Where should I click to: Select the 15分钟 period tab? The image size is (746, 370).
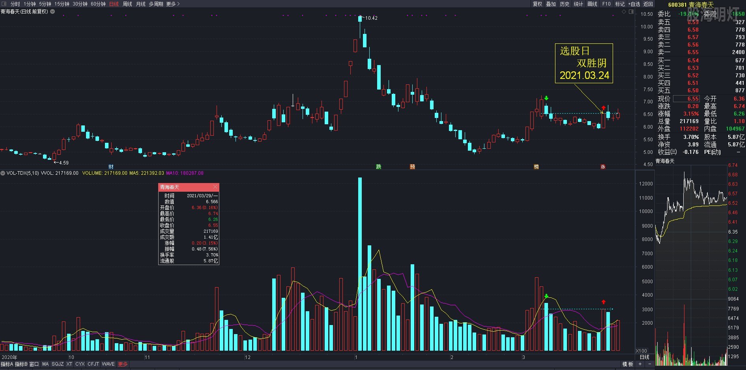pos(62,4)
